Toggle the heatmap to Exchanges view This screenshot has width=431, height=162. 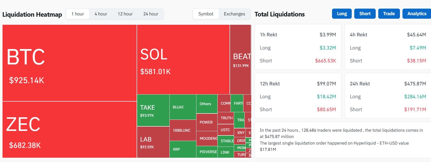tap(234, 14)
